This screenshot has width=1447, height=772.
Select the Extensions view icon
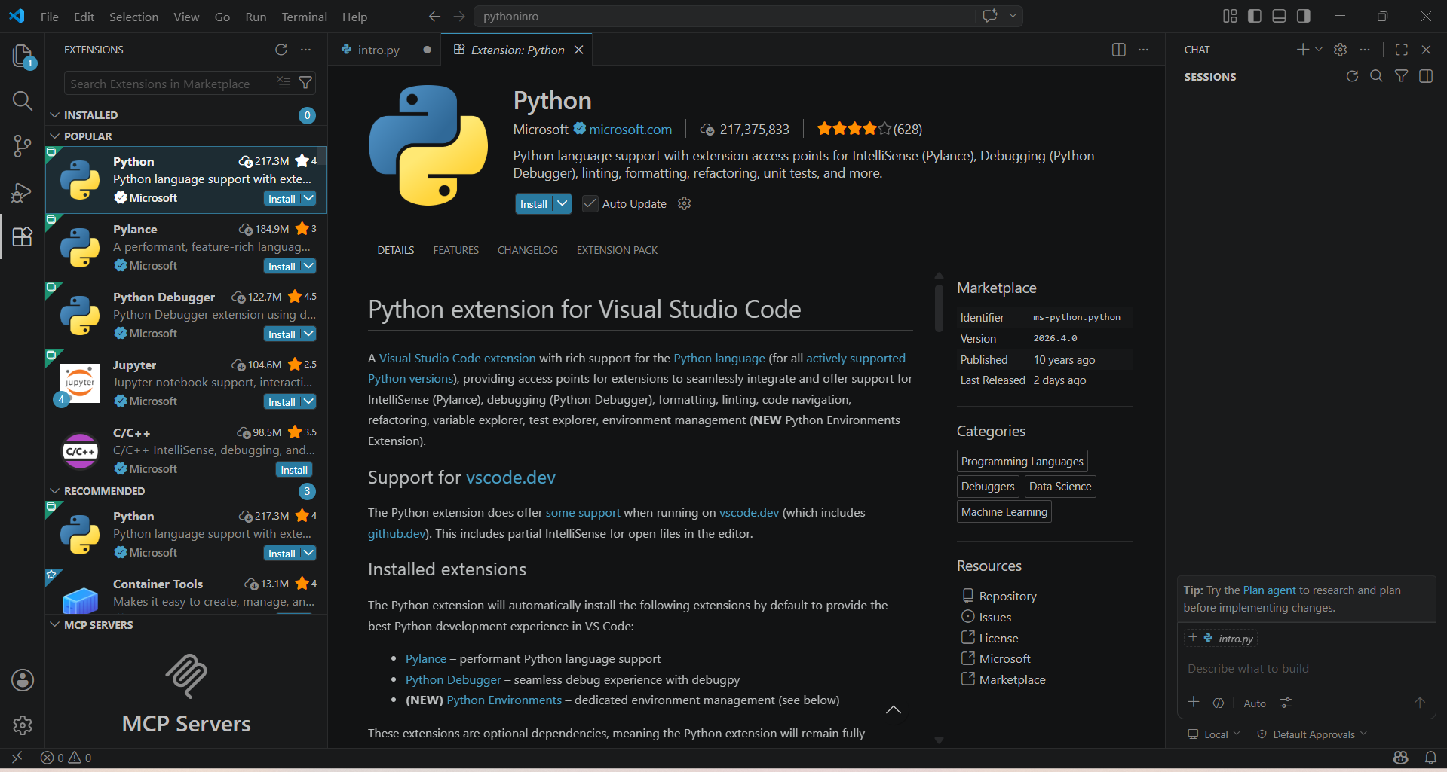[x=23, y=236]
